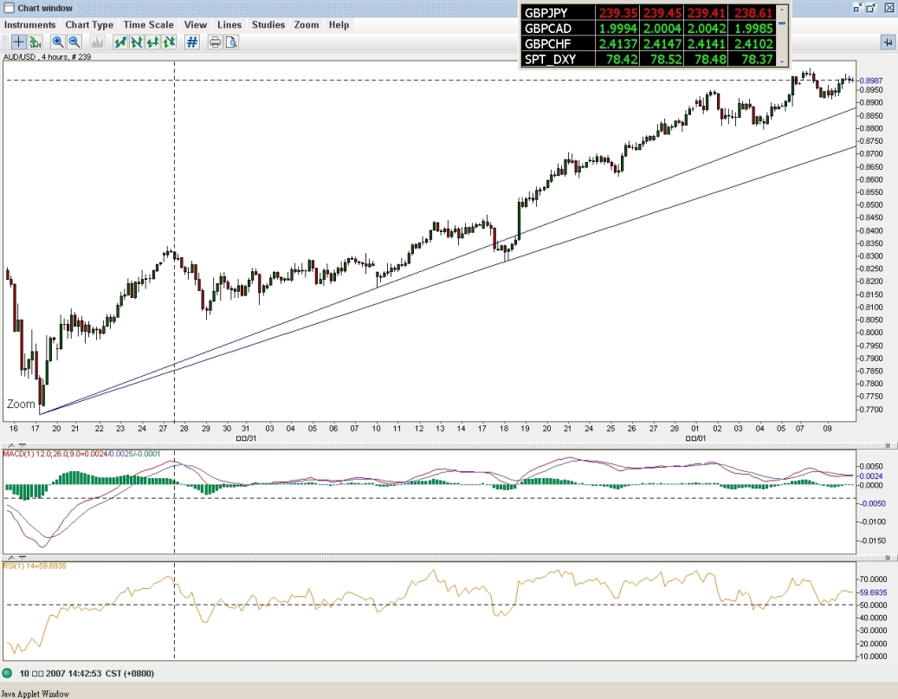Click the MACD(1) indicator label

82,454
